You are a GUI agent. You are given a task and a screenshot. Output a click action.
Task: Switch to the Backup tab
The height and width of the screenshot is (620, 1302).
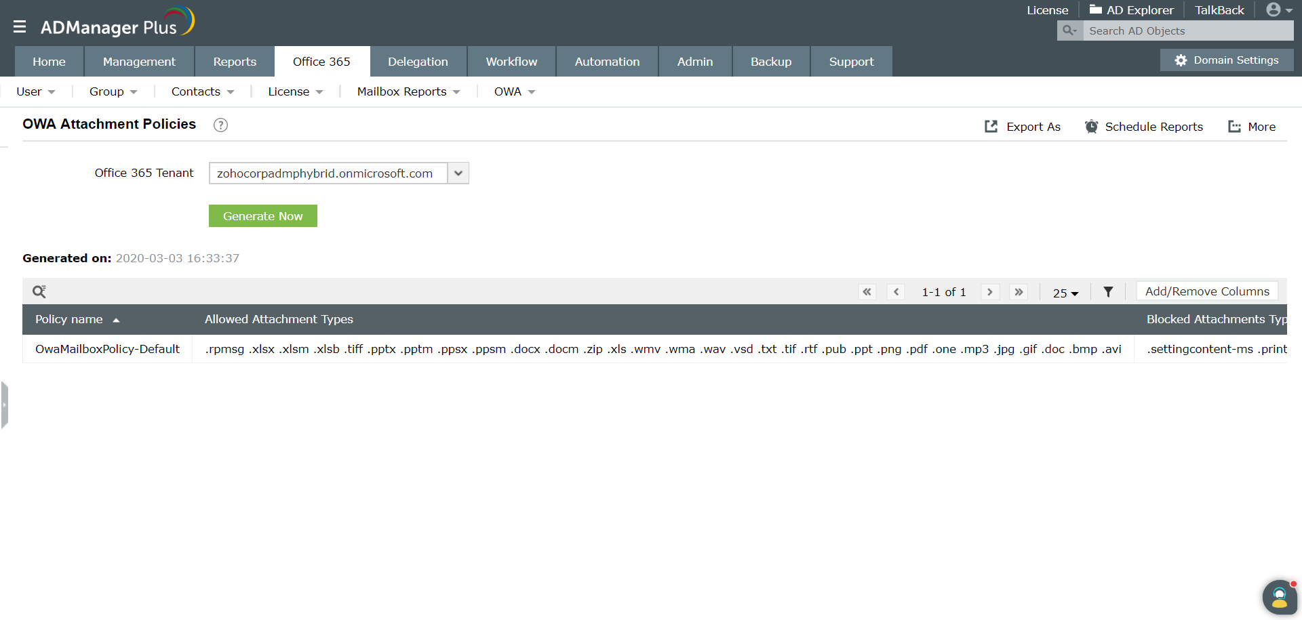point(771,62)
